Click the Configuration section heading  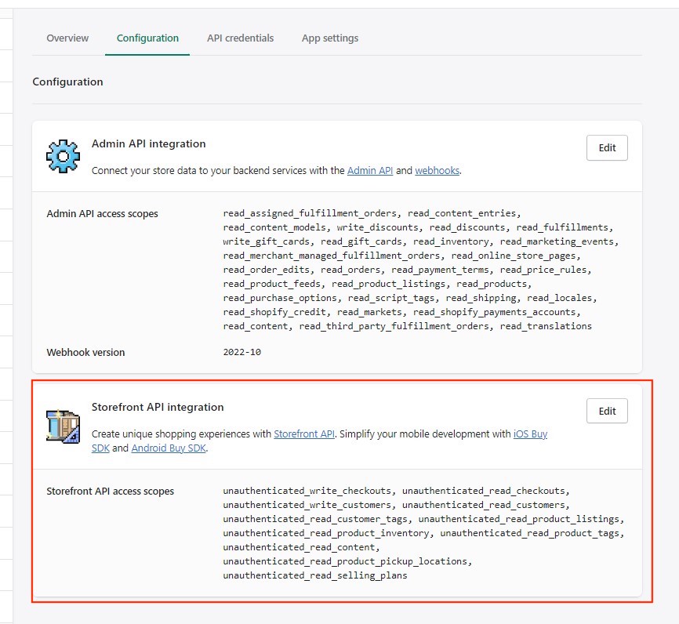pos(67,82)
